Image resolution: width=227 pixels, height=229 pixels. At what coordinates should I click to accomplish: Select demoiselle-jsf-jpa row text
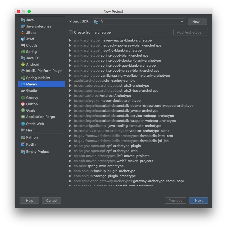pos(121,141)
